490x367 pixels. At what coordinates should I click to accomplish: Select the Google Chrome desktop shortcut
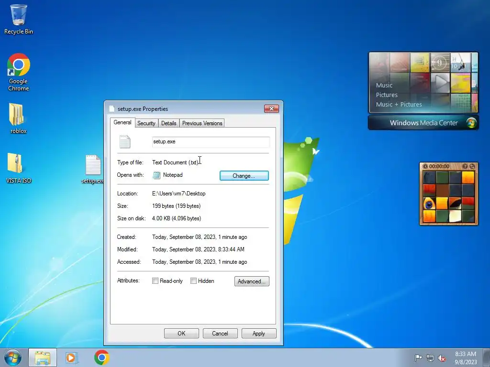(19, 72)
